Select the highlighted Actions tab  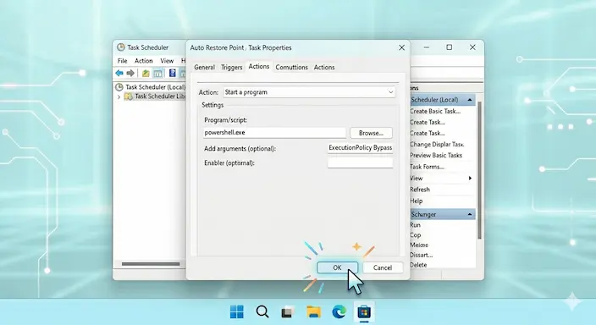click(259, 67)
